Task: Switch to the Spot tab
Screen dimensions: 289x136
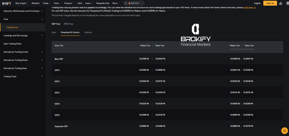Action: (x=54, y=32)
